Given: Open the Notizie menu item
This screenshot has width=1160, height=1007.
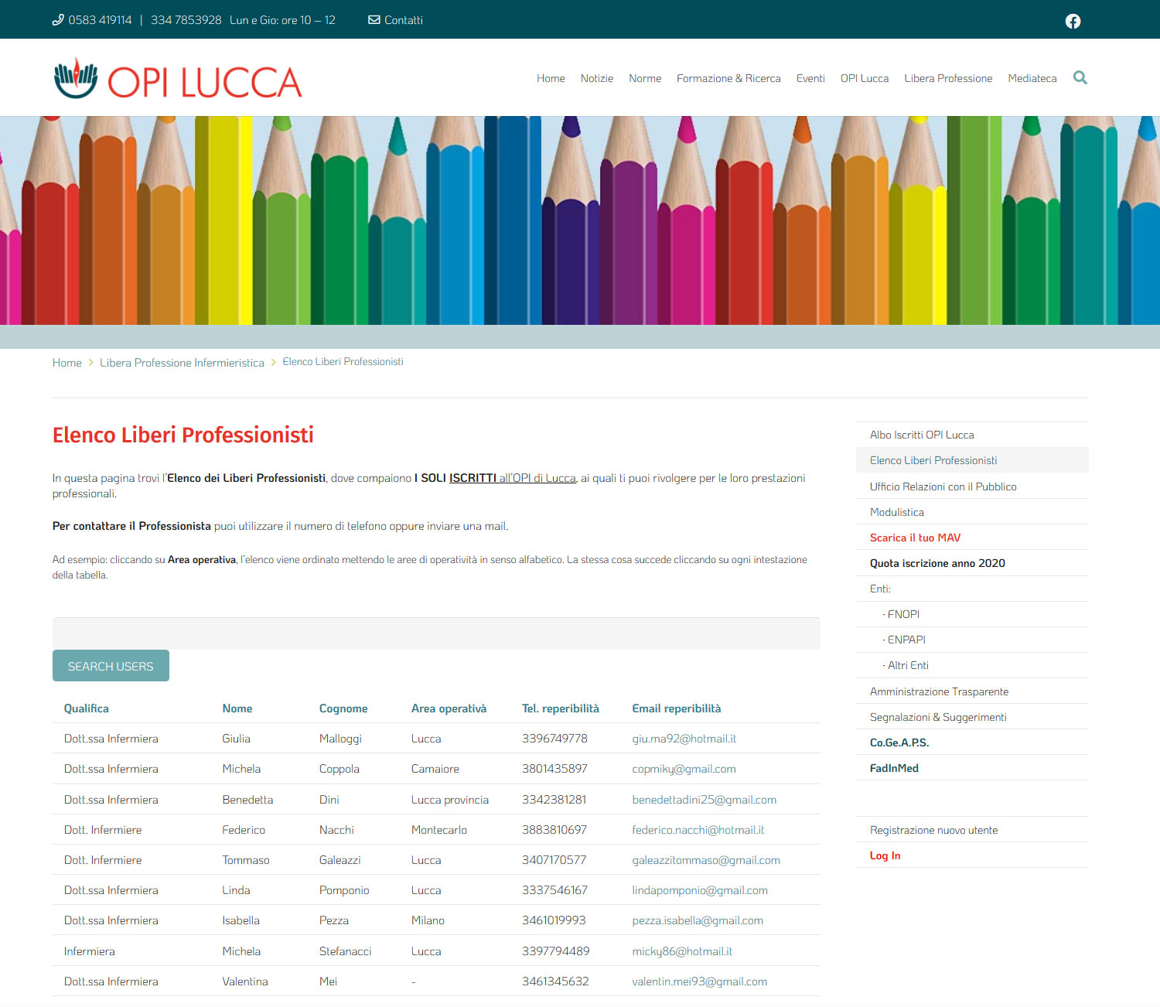Looking at the screenshot, I should [x=596, y=78].
